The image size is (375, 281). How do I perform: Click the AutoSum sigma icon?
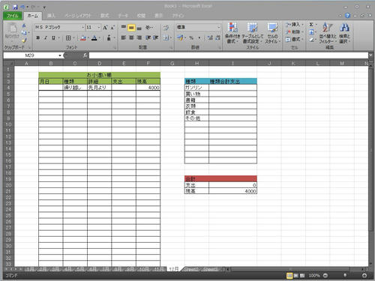[311, 25]
